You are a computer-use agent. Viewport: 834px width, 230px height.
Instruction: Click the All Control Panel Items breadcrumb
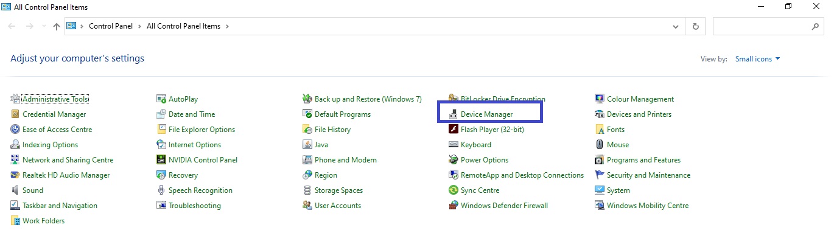183,27
